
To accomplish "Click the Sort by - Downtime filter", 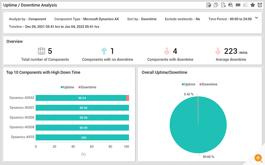I will pyautogui.click(x=142, y=19).
